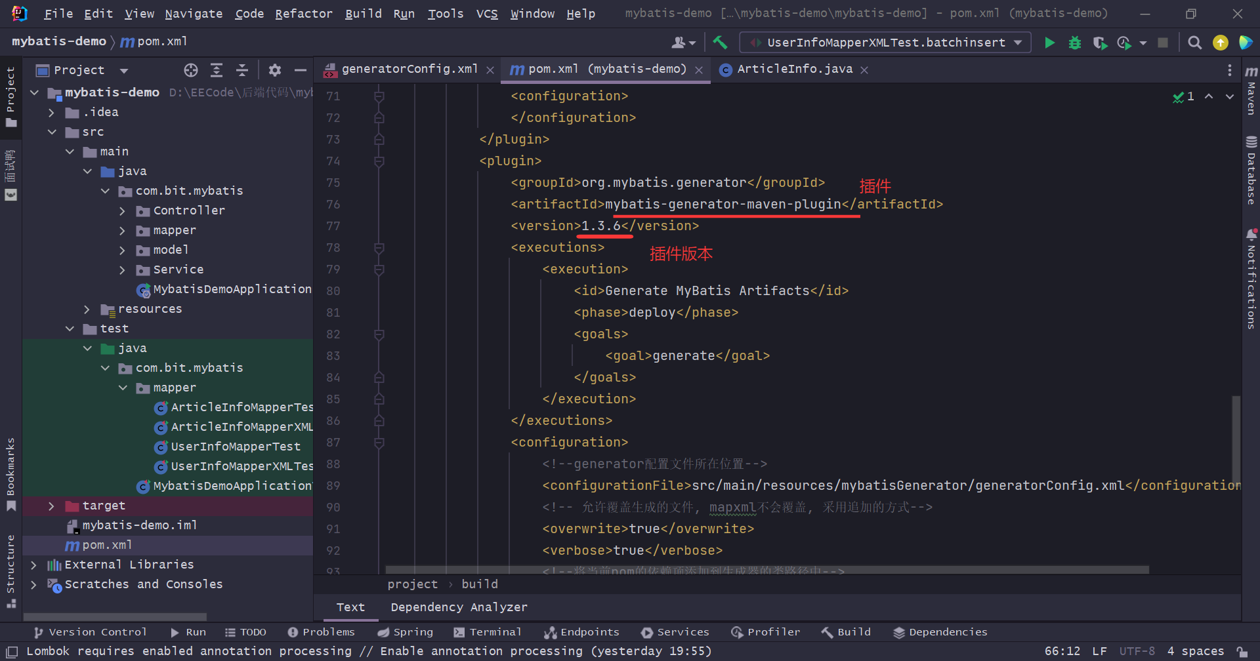Open the Endpoints tool window
The image size is (1260, 661).
(581, 633)
